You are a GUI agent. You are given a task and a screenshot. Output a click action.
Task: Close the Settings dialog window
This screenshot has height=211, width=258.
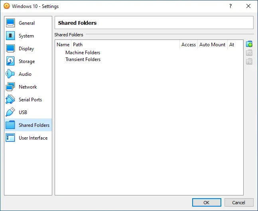point(248,6)
